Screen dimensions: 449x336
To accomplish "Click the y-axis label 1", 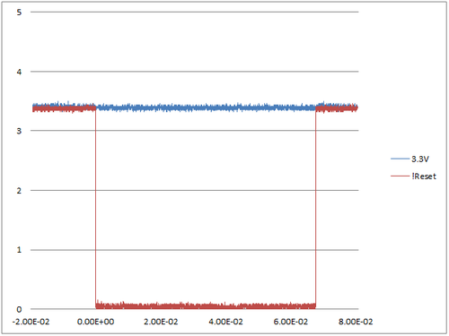I will click(19, 250).
